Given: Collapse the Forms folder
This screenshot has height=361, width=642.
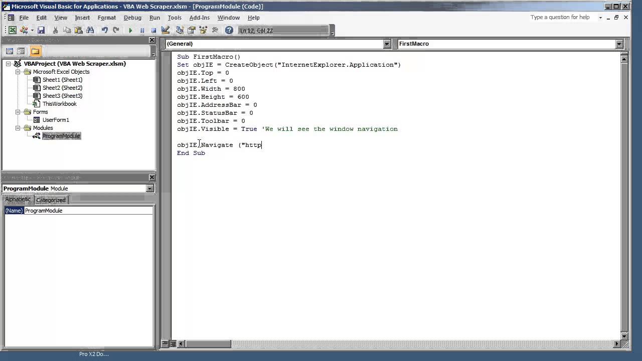Looking at the screenshot, I should [x=18, y=112].
